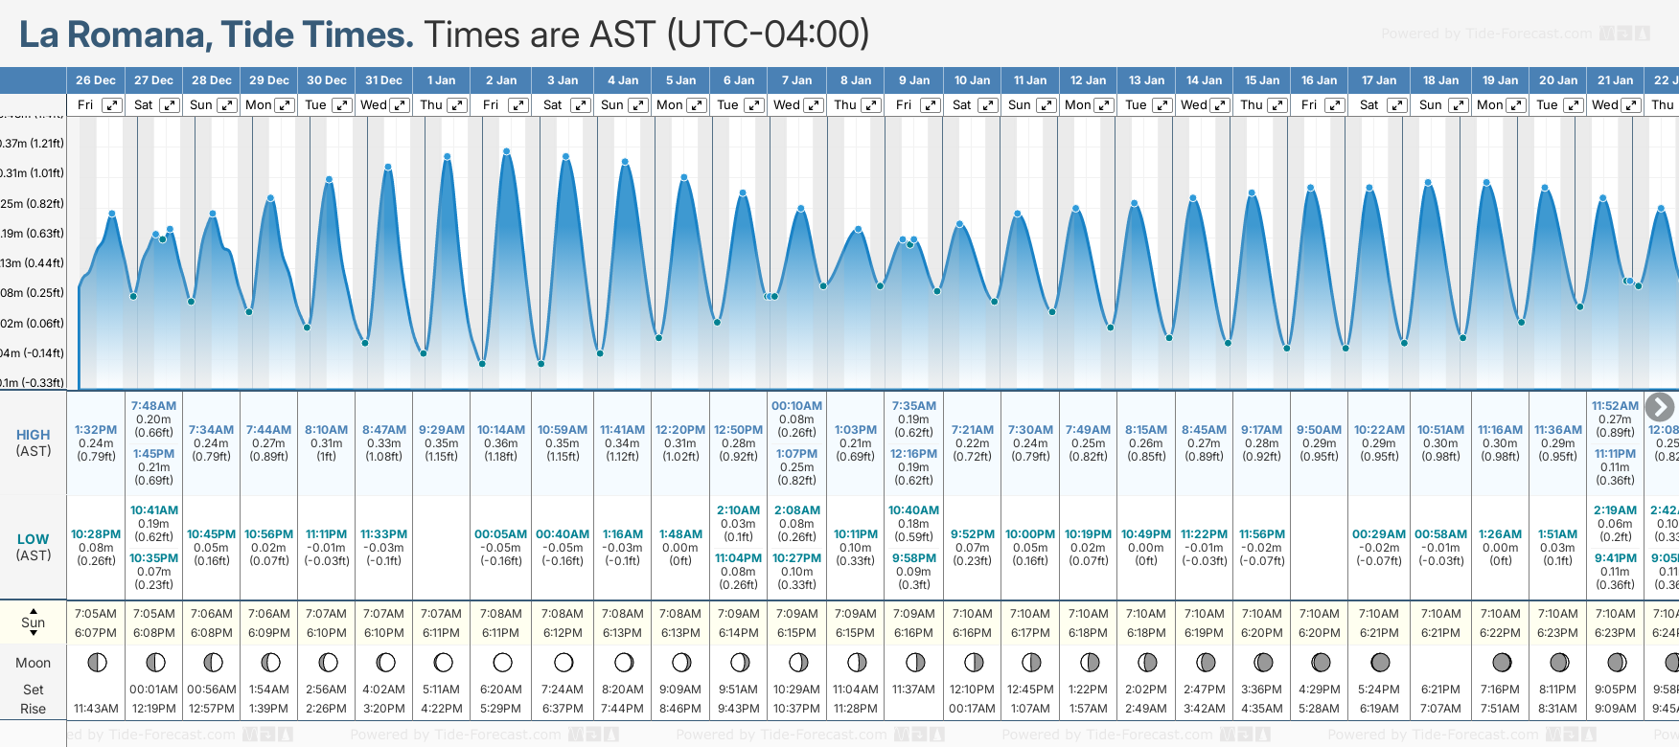This screenshot has height=747, width=1679.
Task: Toggle the Sun row up/down arrows
Action: [34, 622]
